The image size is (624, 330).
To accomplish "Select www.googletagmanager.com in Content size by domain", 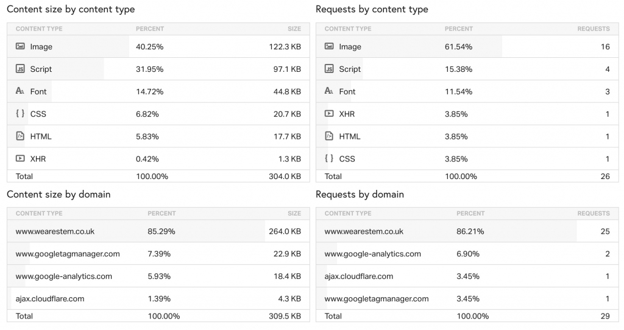I will tap(68, 254).
